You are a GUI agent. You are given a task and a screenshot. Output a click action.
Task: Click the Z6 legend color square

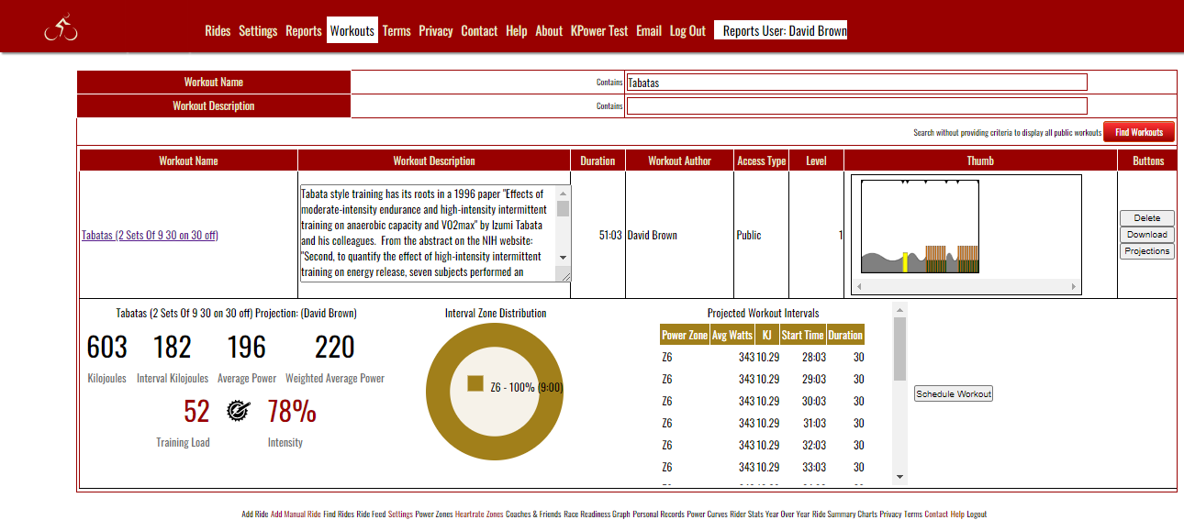click(475, 383)
